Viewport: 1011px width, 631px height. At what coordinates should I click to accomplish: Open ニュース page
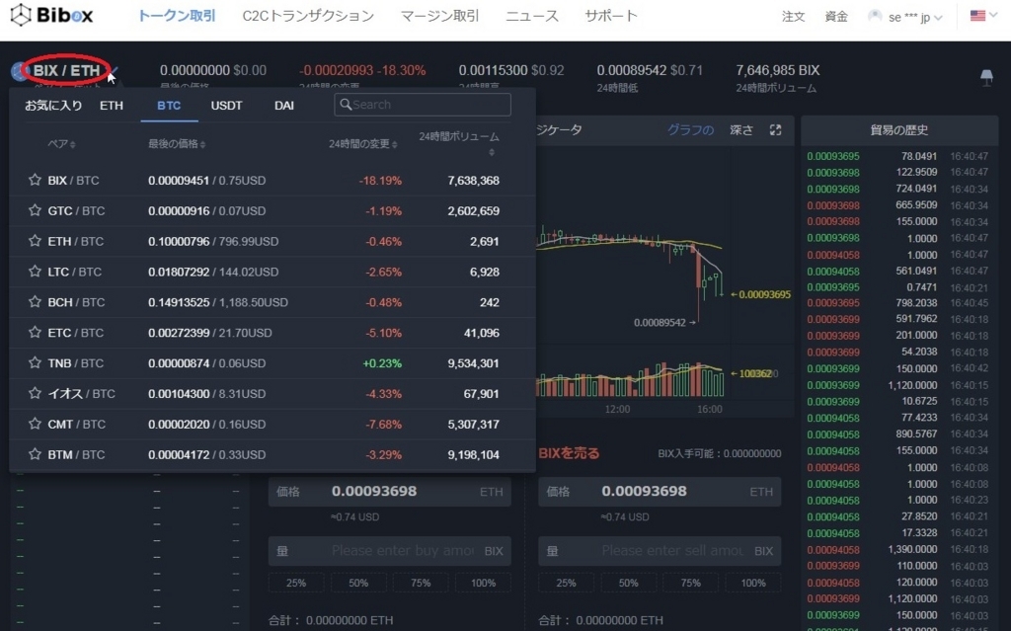532,16
